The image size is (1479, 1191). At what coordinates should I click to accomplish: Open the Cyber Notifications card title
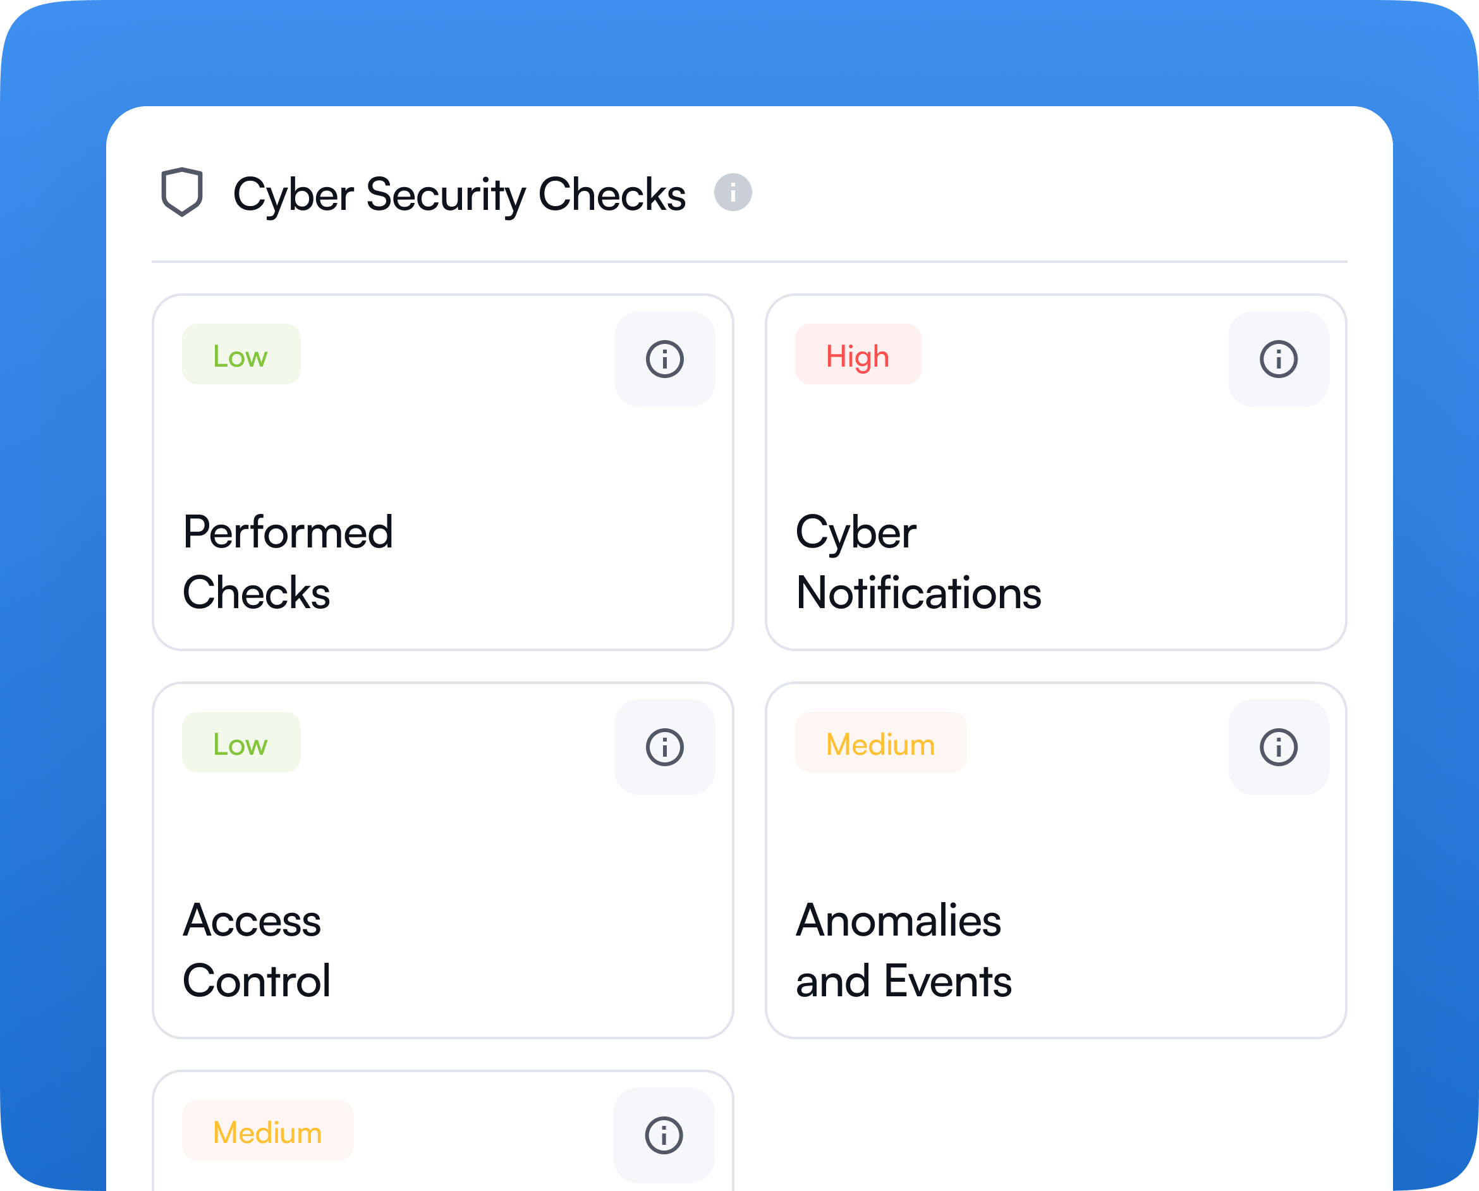918,562
